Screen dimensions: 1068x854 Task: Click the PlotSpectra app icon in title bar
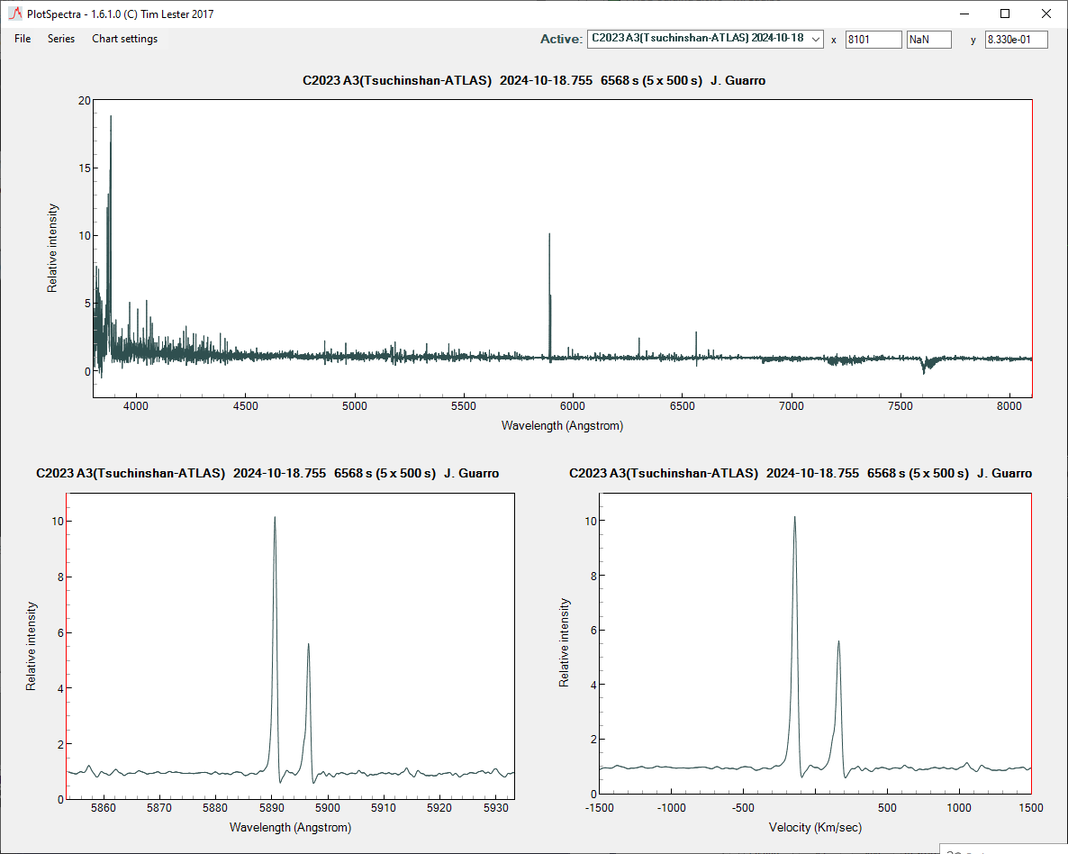15,14
